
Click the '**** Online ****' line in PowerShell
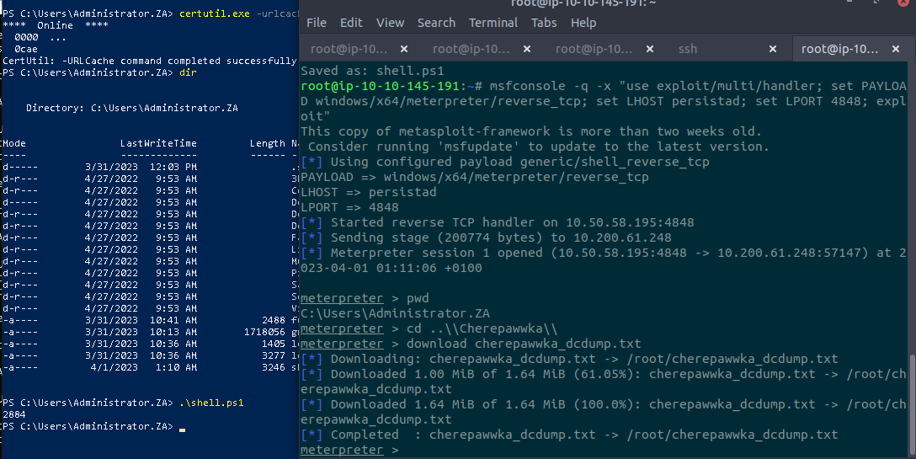[x=56, y=26]
